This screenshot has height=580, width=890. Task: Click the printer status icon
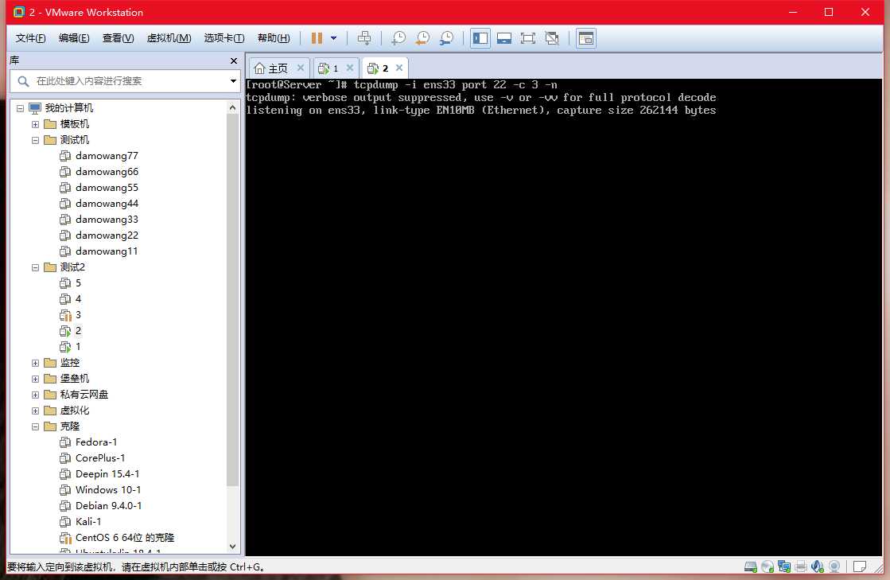click(801, 566)
